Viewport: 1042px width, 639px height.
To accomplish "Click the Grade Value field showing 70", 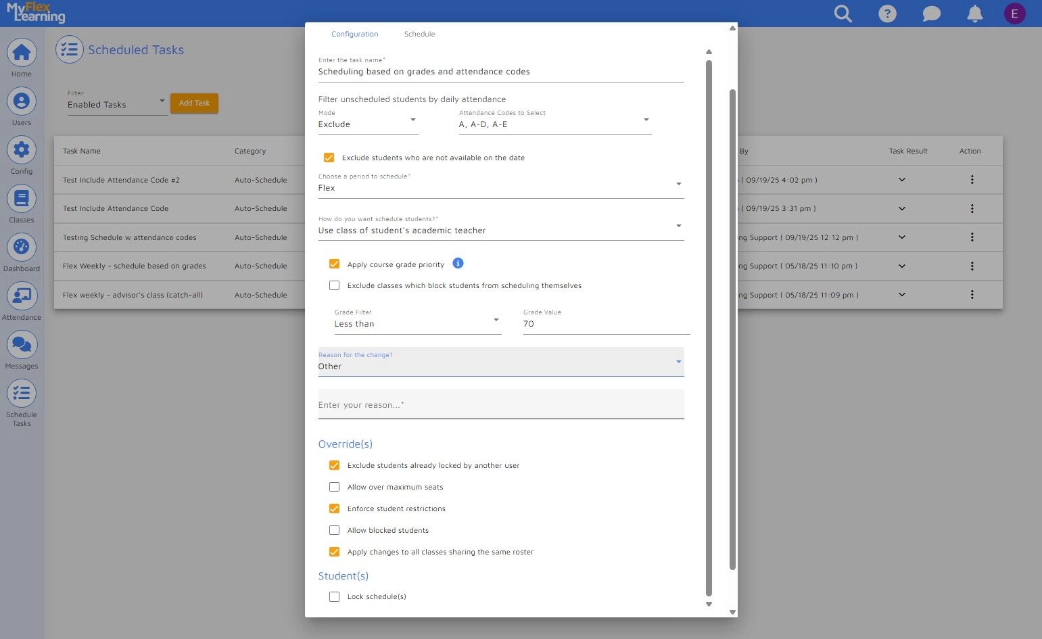I will (607, 321).
